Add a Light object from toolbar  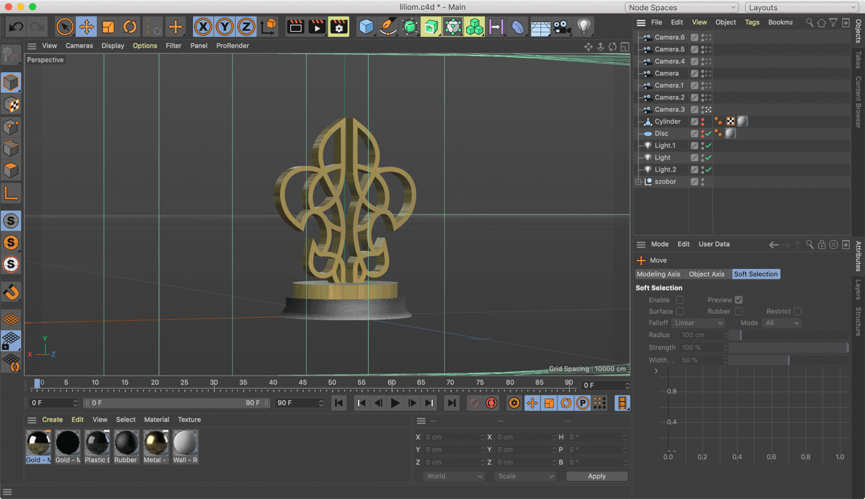[583, 27]
